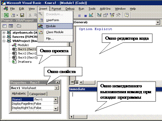Select atpvbaen.xls project in tree
This screenshot has height=121, width=162.
coord(25,33)
